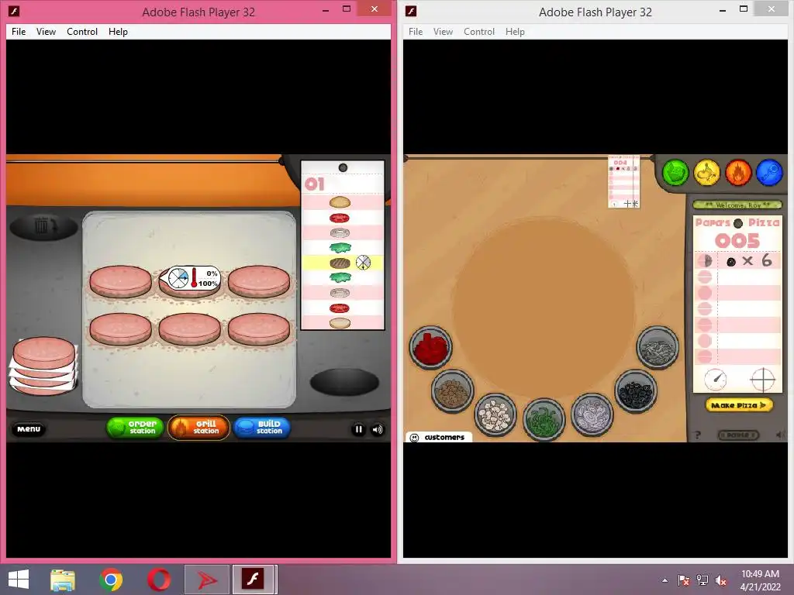
Task: Select the bottom-middle patty on the grill
Action: pyautogui.click(x=189, y=328)
